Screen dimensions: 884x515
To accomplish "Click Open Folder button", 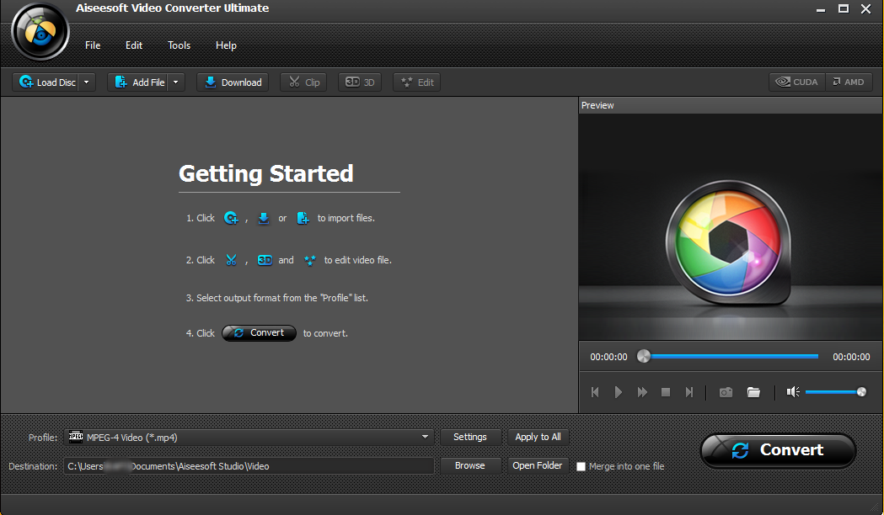I will click(538, 466).
